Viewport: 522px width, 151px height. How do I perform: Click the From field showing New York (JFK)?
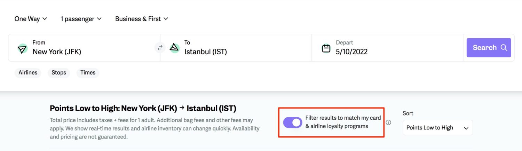pyautogui.click(x=84, y=48)
